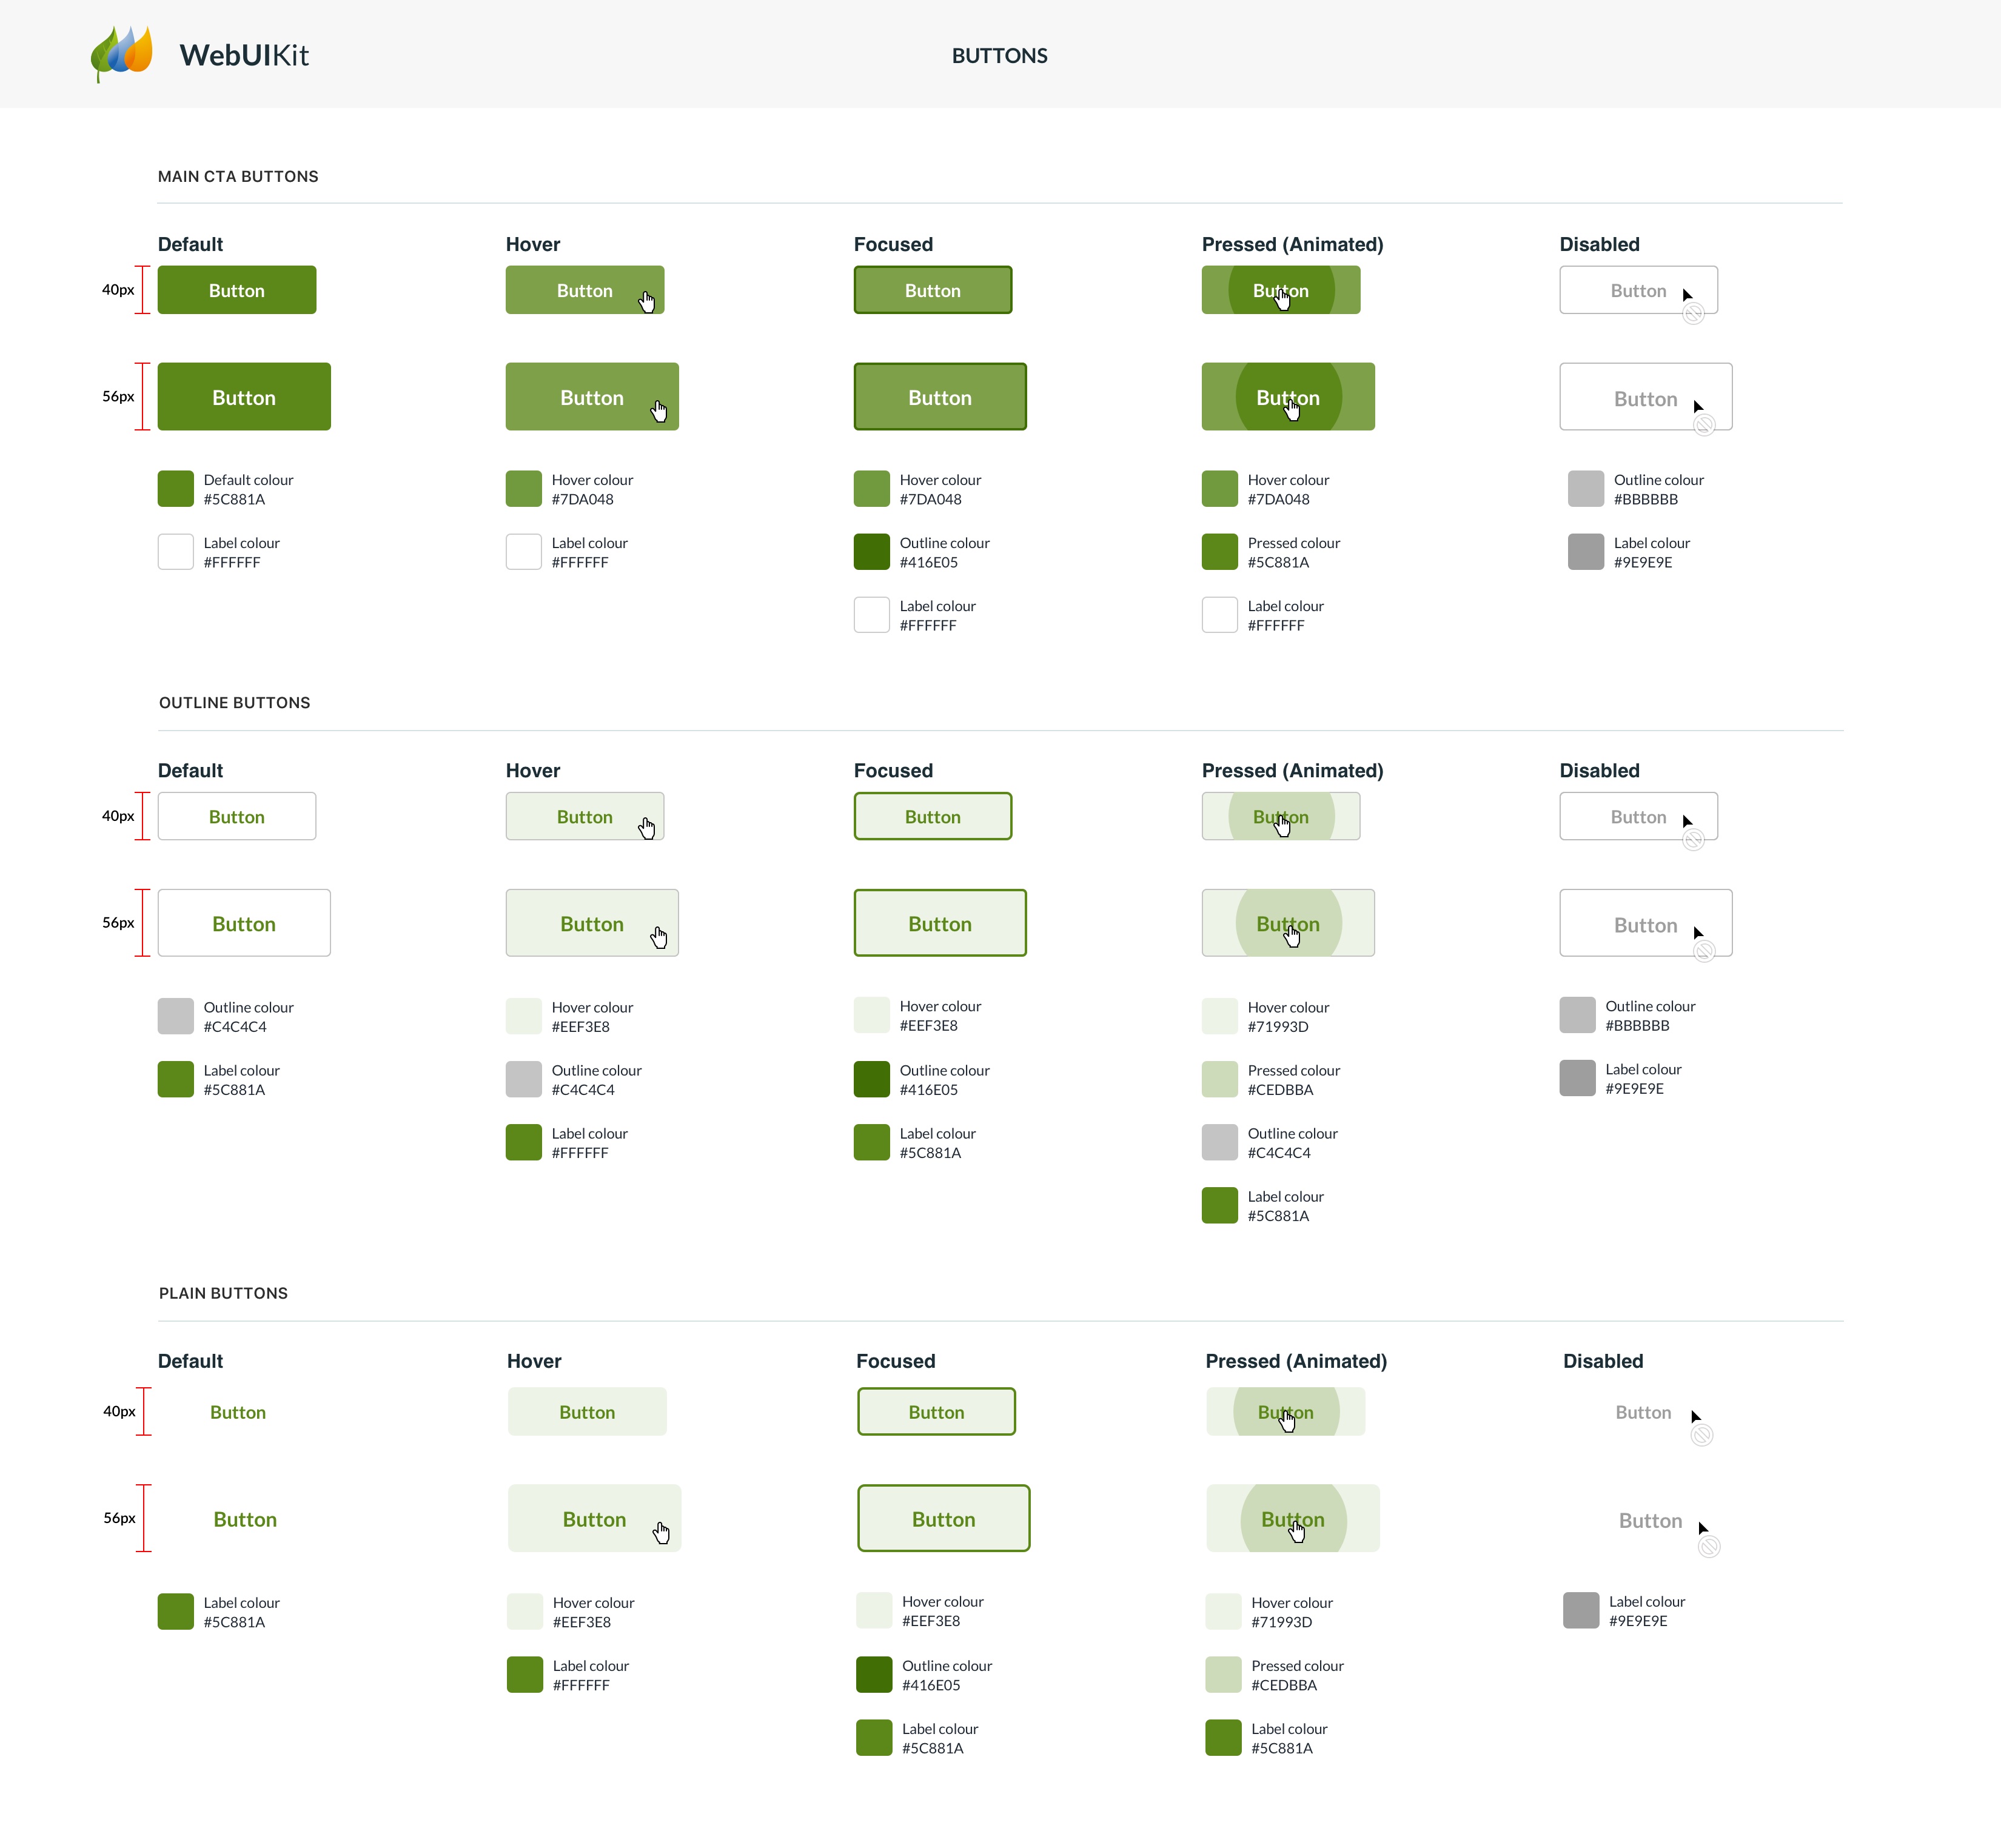This screenshot has height=1848, width=2001.
Task: Click the Main CTA disabled Outline colour #BBBBBB swatch
Action: [1585, 489]
